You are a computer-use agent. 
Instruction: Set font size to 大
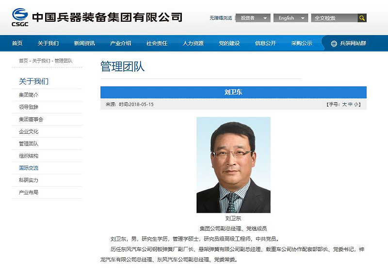pyautogui.click(x=344, y=105)
